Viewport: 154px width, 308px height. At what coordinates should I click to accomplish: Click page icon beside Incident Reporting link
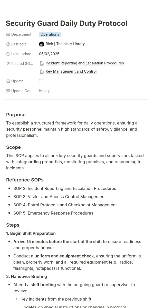click(42, 63)
